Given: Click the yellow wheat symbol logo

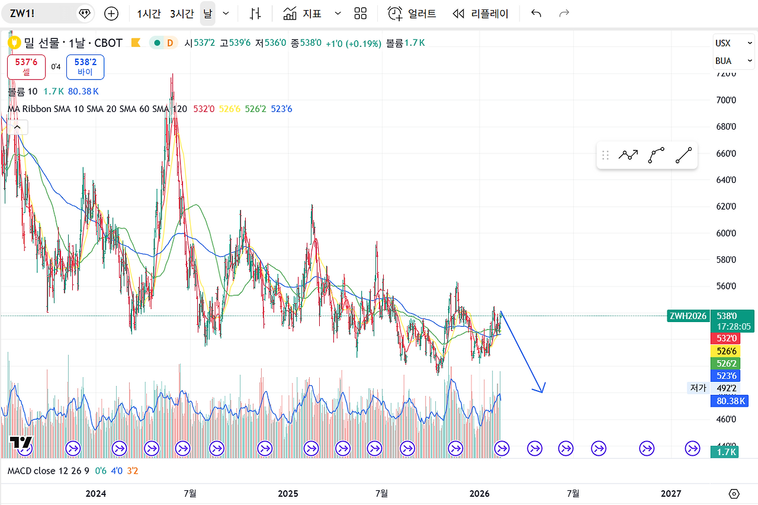Looking at the screenshot, I should 14,43.
